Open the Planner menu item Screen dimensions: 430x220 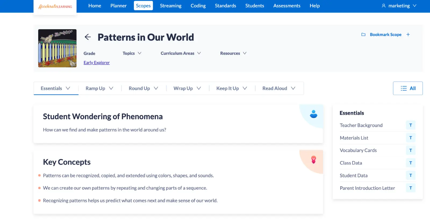118,6
